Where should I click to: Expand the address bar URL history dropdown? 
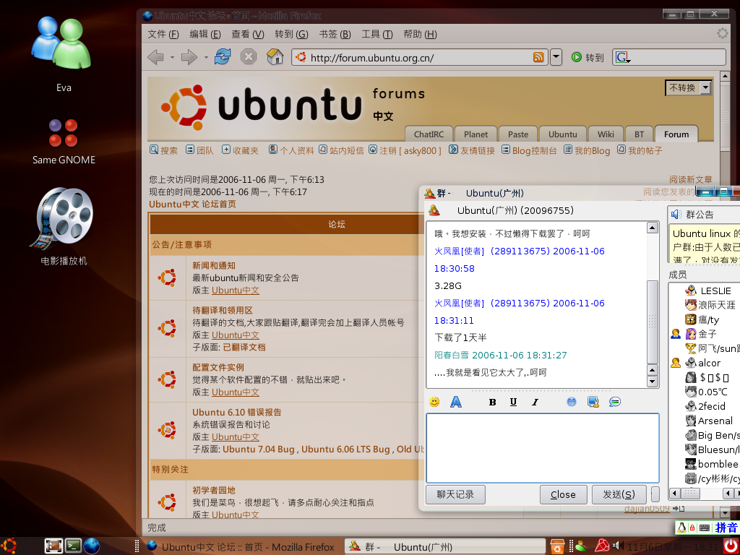[x=556, y=58]
